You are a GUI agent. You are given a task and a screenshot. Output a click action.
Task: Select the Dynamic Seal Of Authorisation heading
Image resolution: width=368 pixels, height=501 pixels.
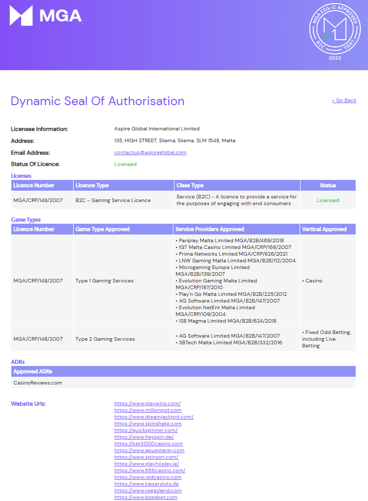[98, 101]
